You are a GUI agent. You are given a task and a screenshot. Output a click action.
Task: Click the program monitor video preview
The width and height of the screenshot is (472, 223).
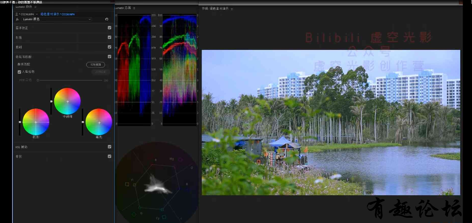click(331, 122)
